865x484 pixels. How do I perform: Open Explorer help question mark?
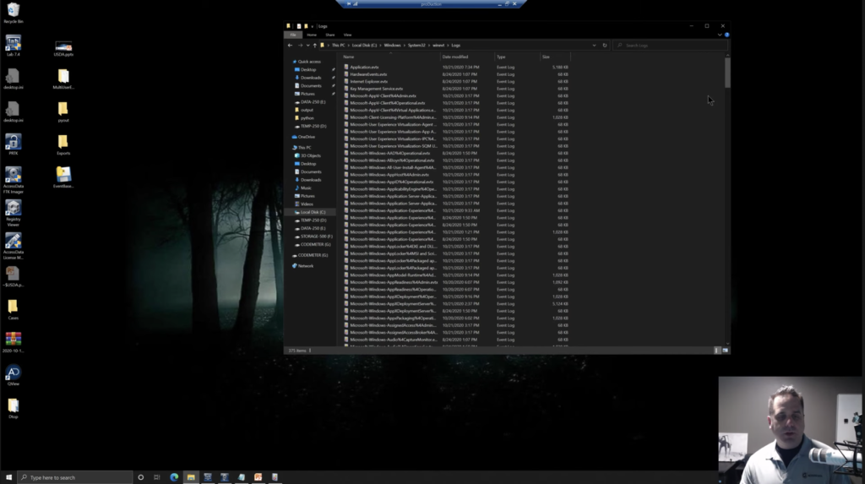726,35
